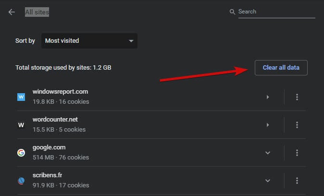
Task: Click the scribens.fr favicon
Action: (21, 181)
